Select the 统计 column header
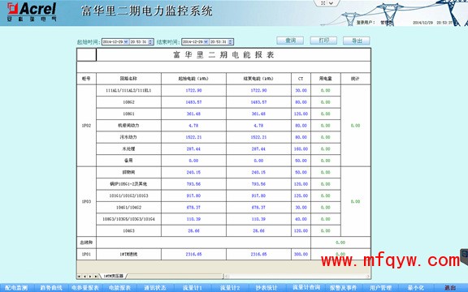The image size is (468, 292). coord(355,79)
